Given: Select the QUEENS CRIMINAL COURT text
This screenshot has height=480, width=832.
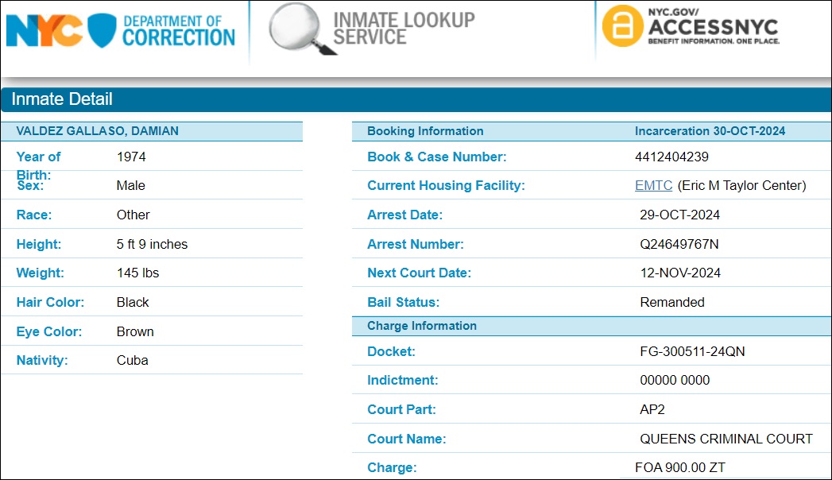Looking at the screenshot, I should [x=726, y=439].
